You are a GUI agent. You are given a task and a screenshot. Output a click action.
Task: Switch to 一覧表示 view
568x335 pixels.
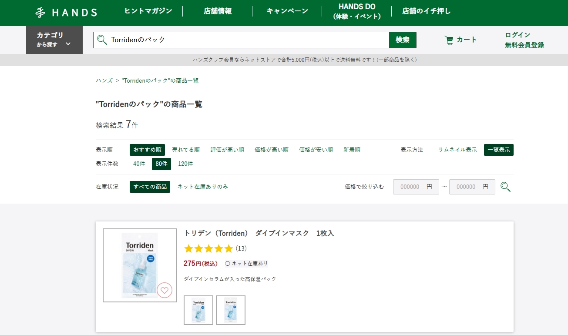pyautogui.click(x=499, y=150)
